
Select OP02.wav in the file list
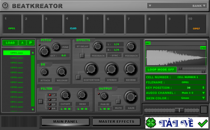click(x=17, y=58)
